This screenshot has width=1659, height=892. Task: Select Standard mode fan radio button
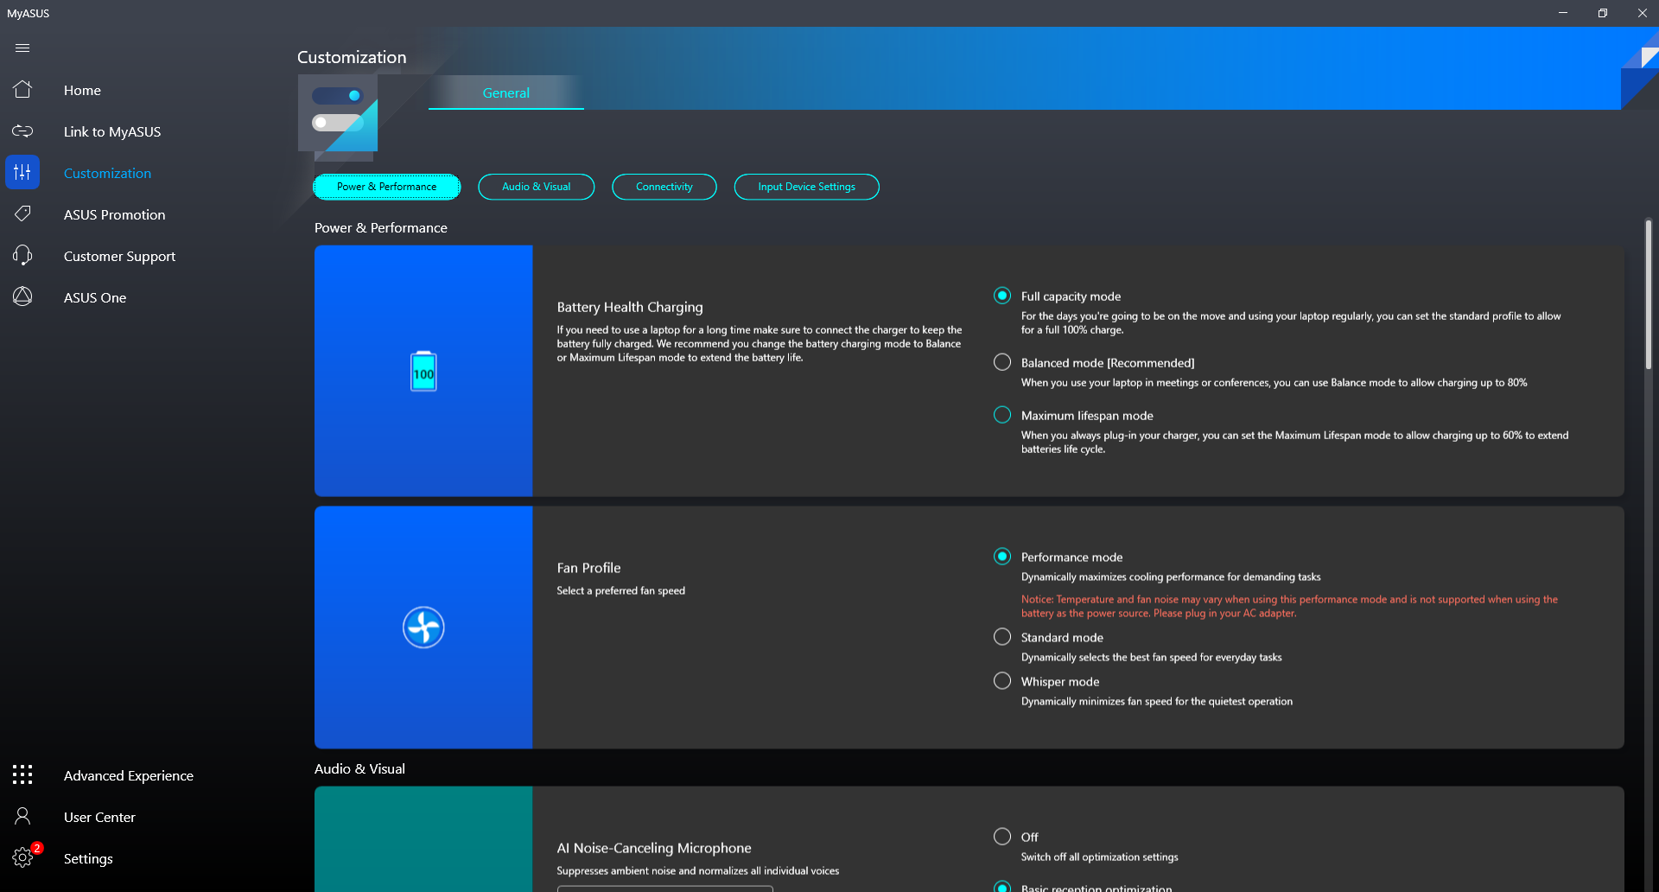1002,637
